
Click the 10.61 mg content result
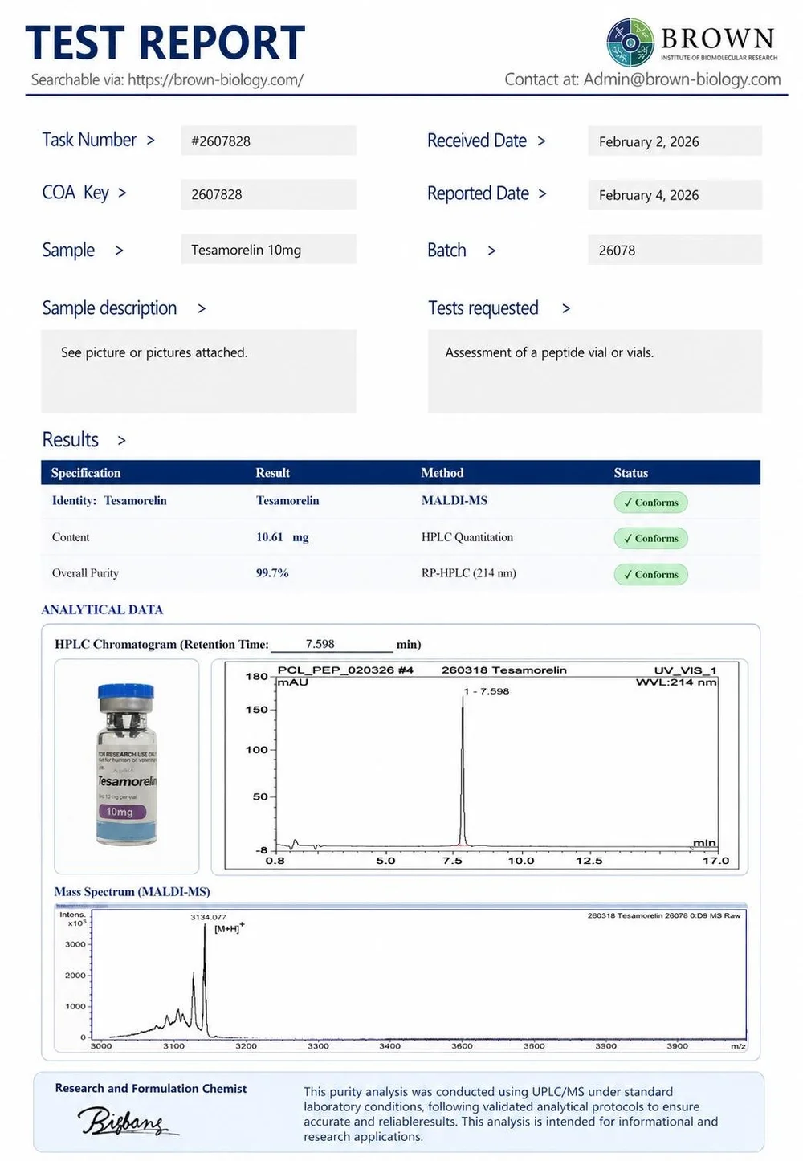point(283,537)
